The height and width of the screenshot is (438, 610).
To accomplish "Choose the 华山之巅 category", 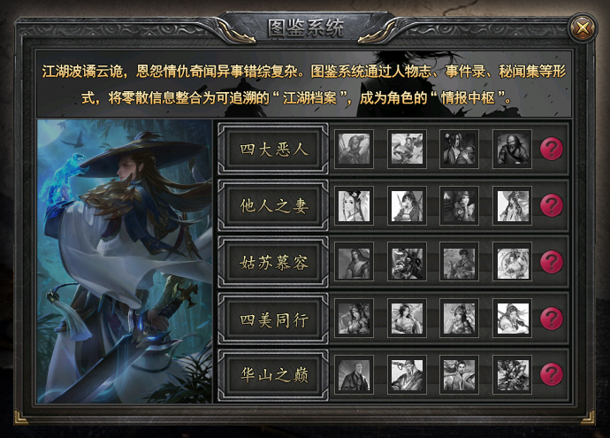I will pos(273,374).
